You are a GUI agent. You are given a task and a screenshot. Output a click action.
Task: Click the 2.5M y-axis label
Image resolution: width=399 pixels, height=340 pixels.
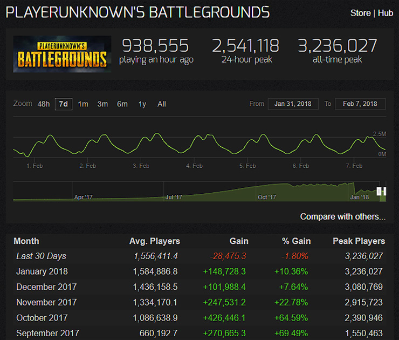point(380,134)
